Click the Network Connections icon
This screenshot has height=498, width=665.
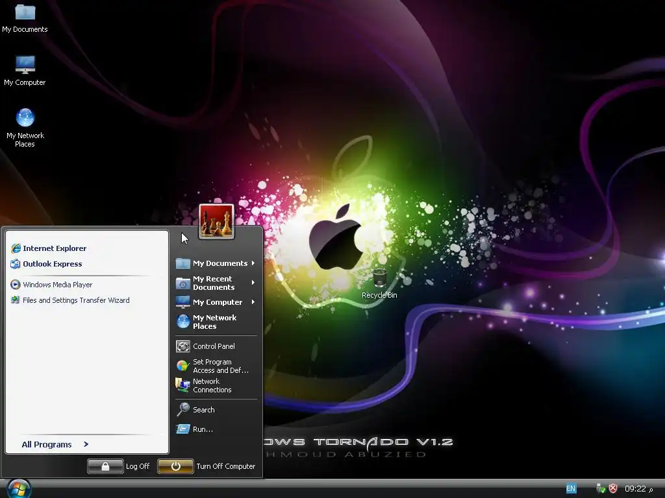[182, 385]
